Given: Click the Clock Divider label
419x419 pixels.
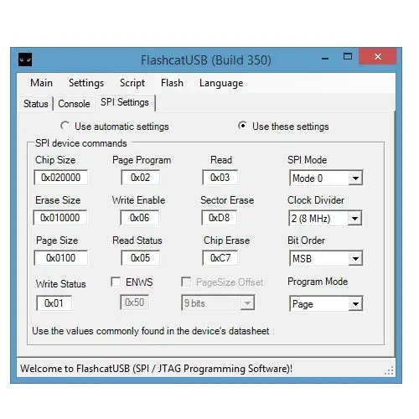Looking at the screenshot, I should (316, 200).
